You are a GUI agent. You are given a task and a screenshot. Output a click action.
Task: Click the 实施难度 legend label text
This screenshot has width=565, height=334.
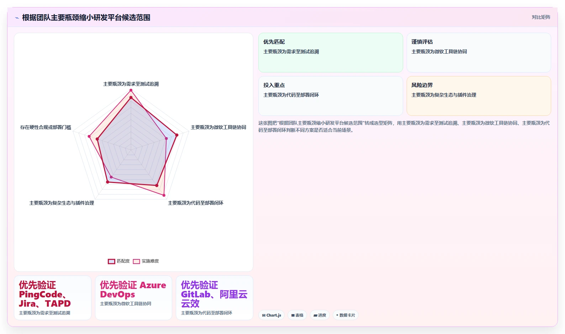(x=150, y=261)
